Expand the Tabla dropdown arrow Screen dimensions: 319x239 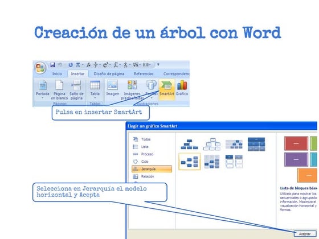[95, 98]
